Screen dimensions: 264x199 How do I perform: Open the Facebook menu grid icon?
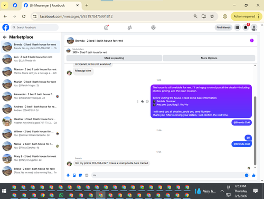[237, 28]
